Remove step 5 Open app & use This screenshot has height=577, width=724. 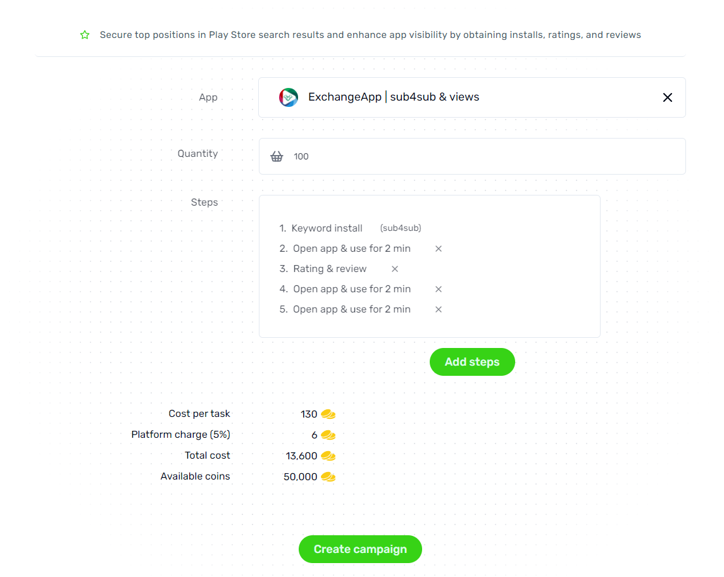439,310
